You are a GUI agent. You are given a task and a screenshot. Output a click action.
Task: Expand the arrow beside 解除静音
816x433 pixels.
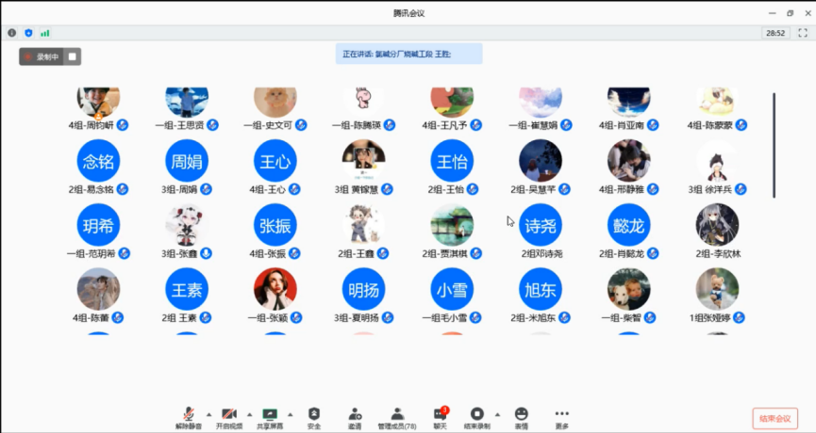pos(209,413)
